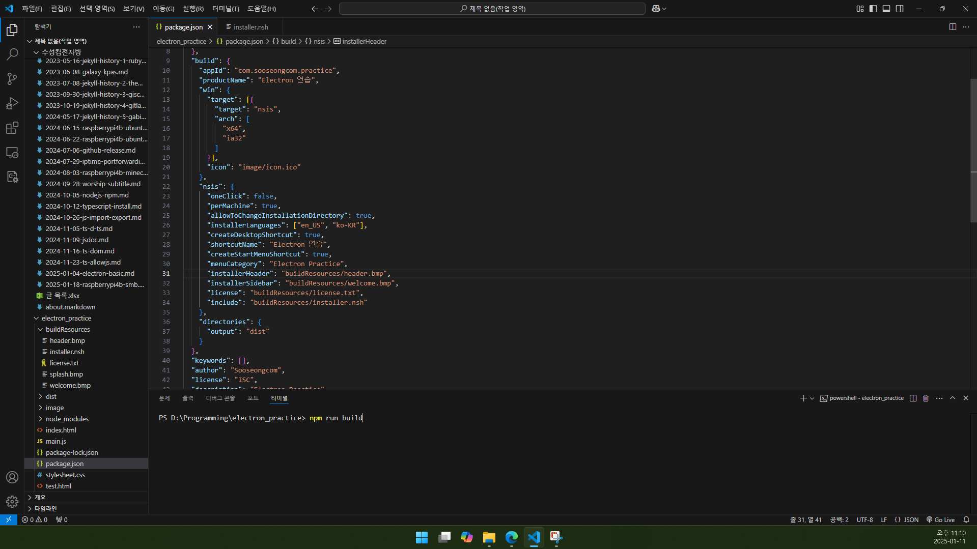Open the 보기(V) menu
The image size is (977, 549).
[x=134, y=9]
